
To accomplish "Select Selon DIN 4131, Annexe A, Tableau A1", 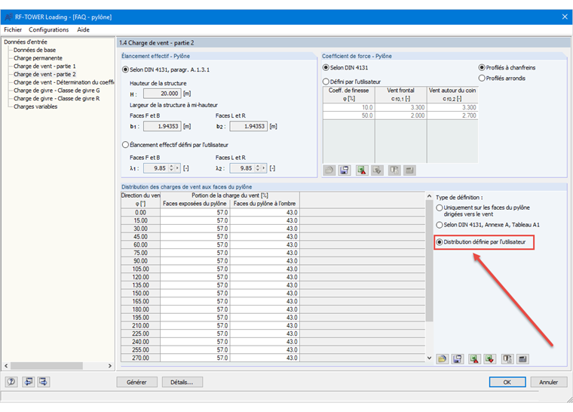I will pos(440,225).
